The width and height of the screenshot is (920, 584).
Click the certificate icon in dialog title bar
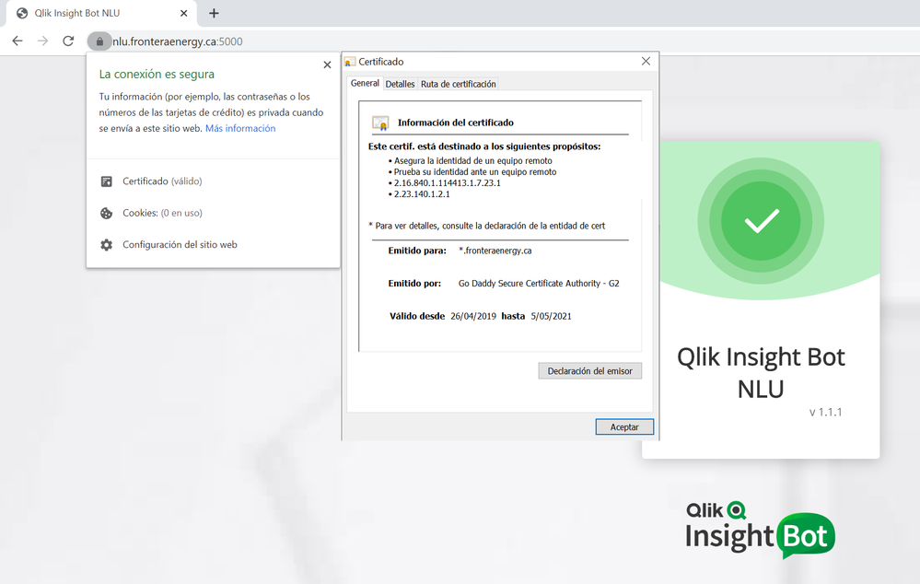350,62
